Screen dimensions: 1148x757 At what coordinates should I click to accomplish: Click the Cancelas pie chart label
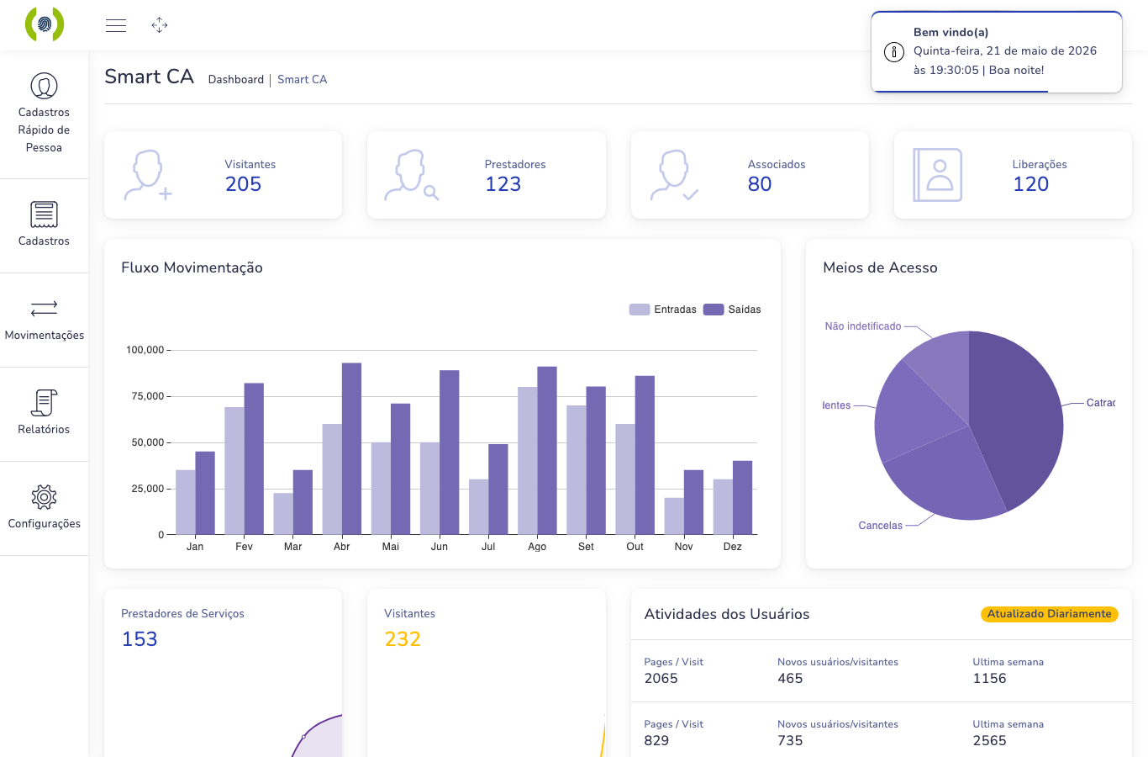[x=880, y=526]
